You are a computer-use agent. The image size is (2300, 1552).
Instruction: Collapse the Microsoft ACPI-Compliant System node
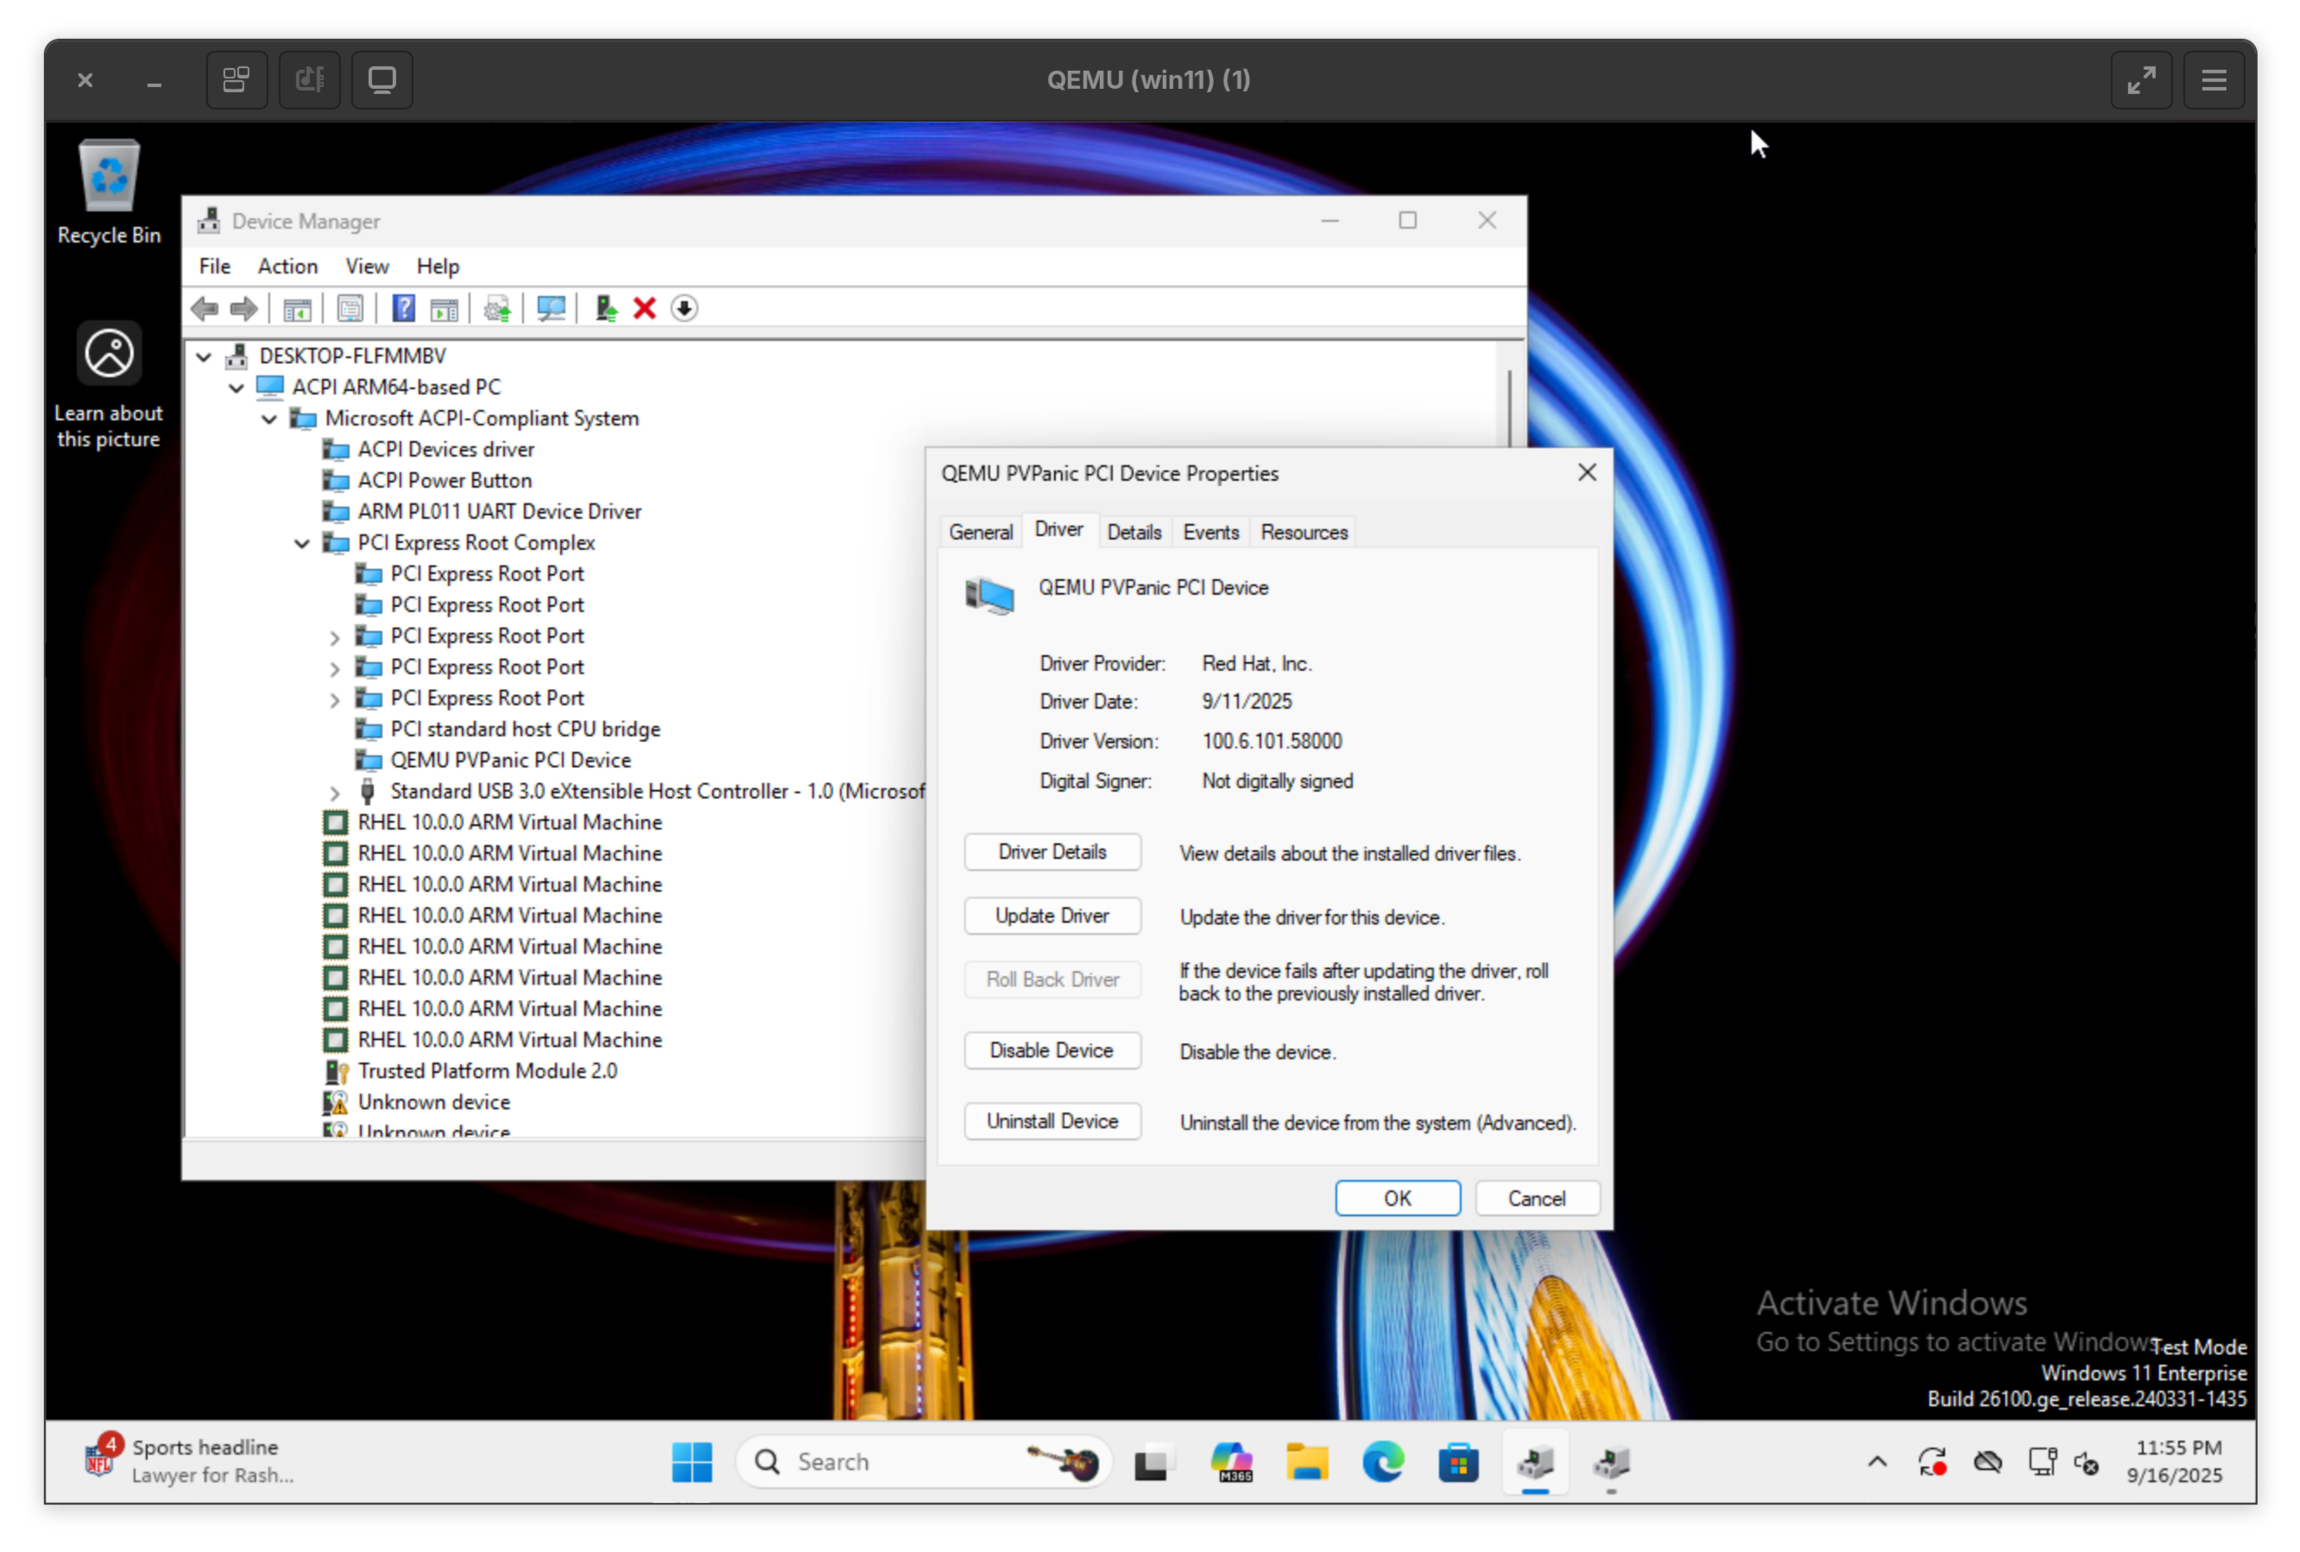269,420
